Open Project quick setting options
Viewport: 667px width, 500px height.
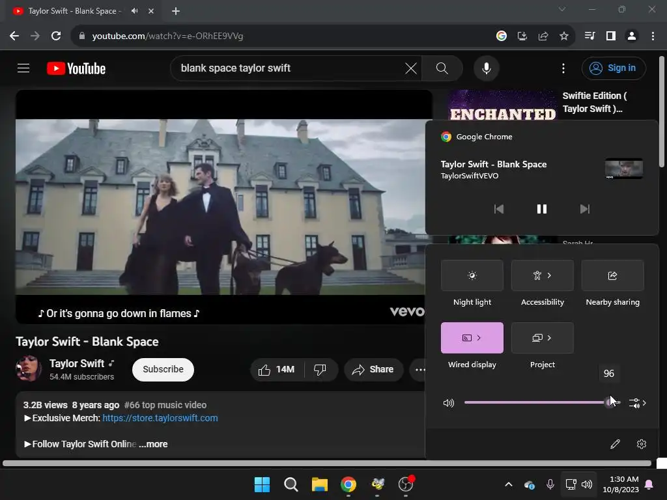pyautogui.click(x=543, y=338)
